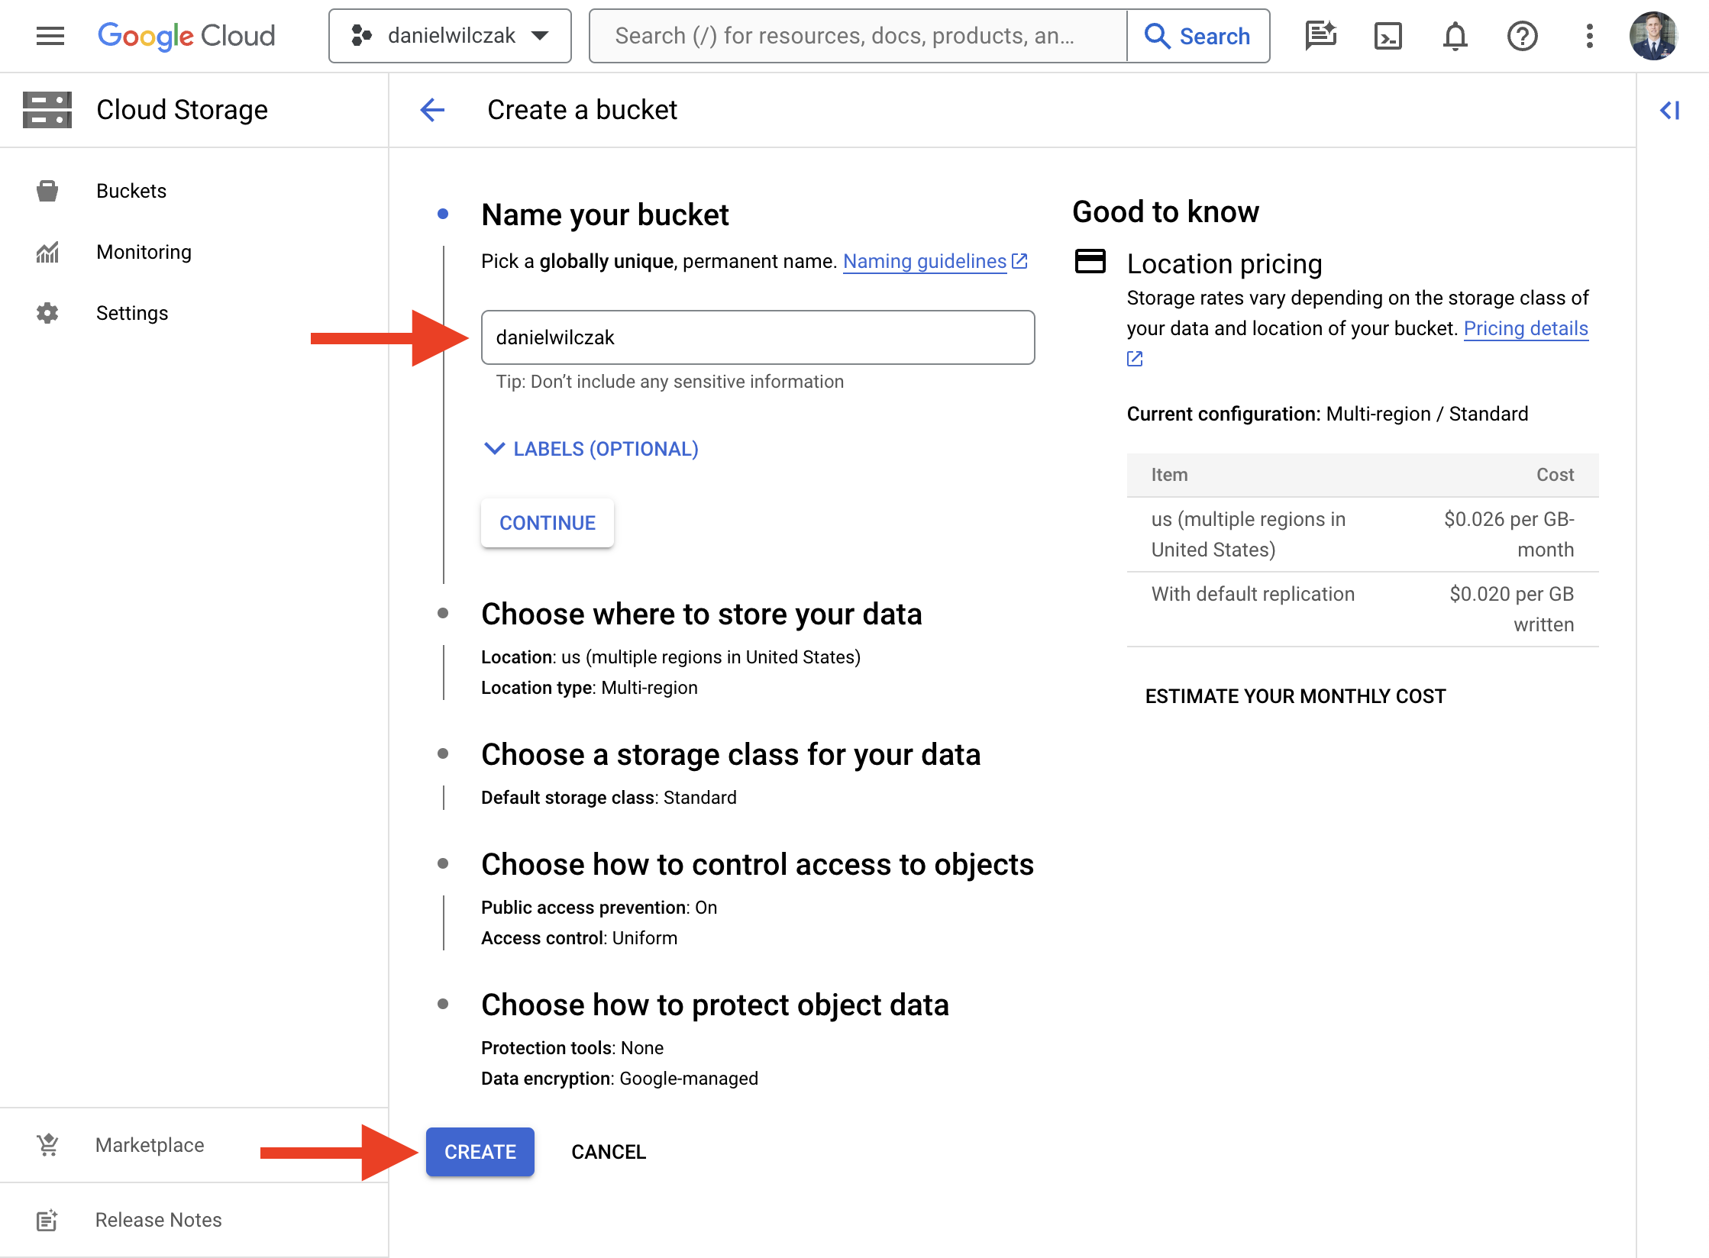
Task: Expand Choose how to protect object data
Action: (716, 1005)
